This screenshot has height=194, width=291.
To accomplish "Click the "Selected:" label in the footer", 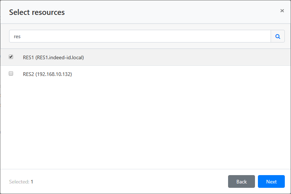I will (x=19, y=182).
